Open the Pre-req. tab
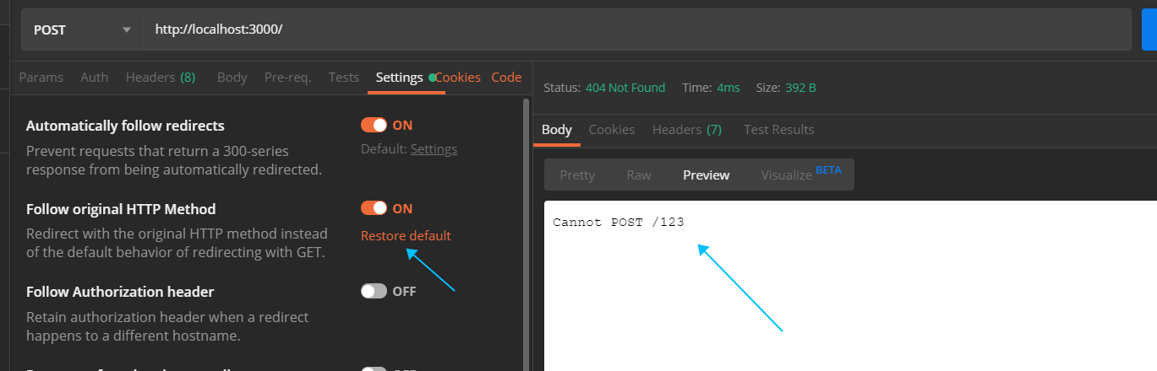1157x371 pixels. (288, 77)
